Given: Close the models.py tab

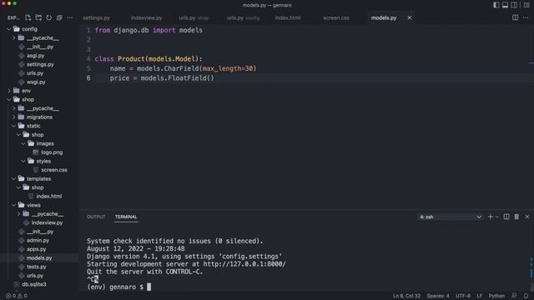Looking at the screenshot, I should point(410,17).
